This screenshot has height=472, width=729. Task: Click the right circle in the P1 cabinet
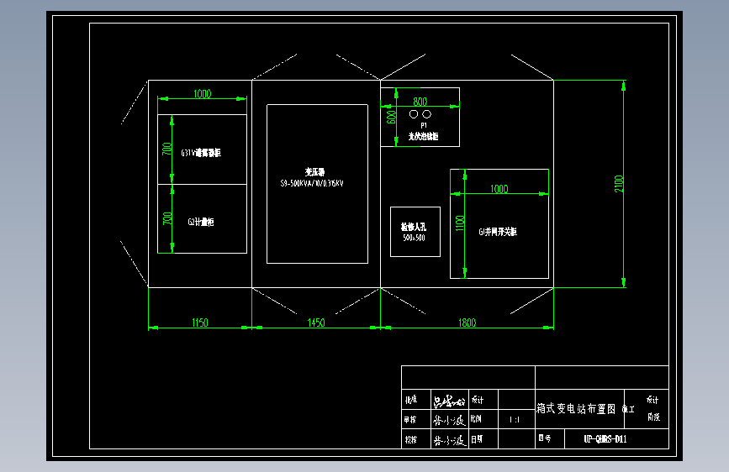point(427,114)
